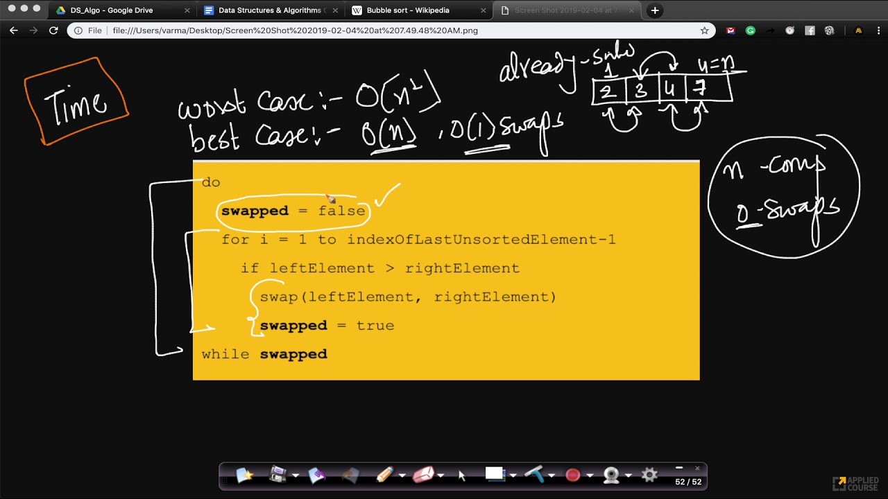The height and width of the screenshot is (499, 888).
Task: Click 'if leftElement > rightElement' code line
Action: pyautogui.click(x=380, y=268)
